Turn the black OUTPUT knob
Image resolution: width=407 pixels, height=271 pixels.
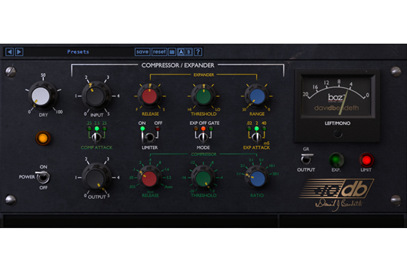click(x=96, y=178)
